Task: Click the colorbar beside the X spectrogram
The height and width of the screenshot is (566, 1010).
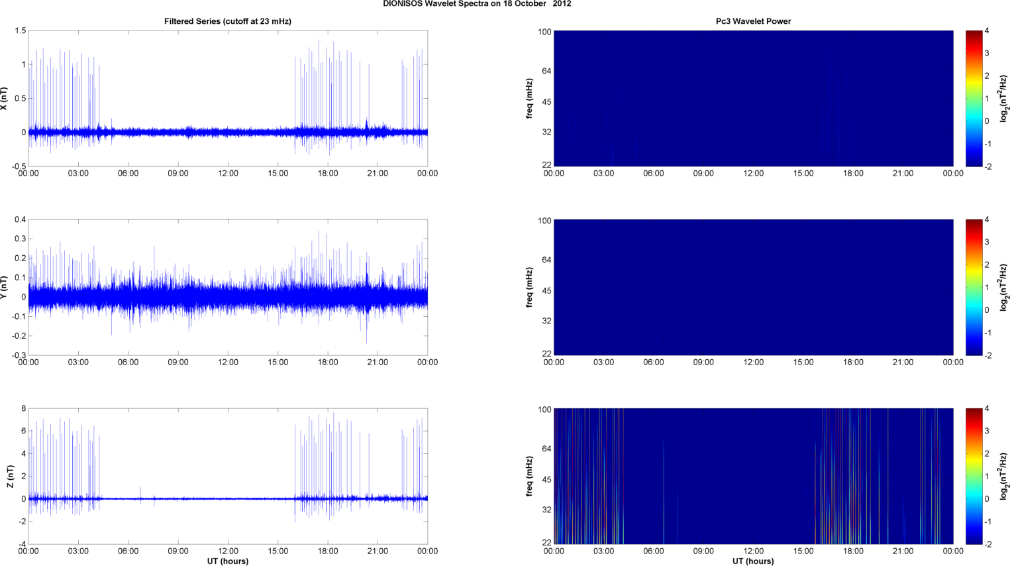Action: [974, 98]
